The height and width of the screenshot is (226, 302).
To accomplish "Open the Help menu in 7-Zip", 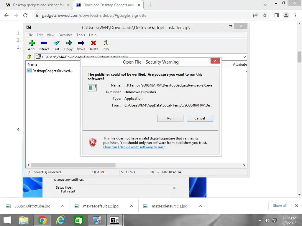I will (x=93, y=35).
